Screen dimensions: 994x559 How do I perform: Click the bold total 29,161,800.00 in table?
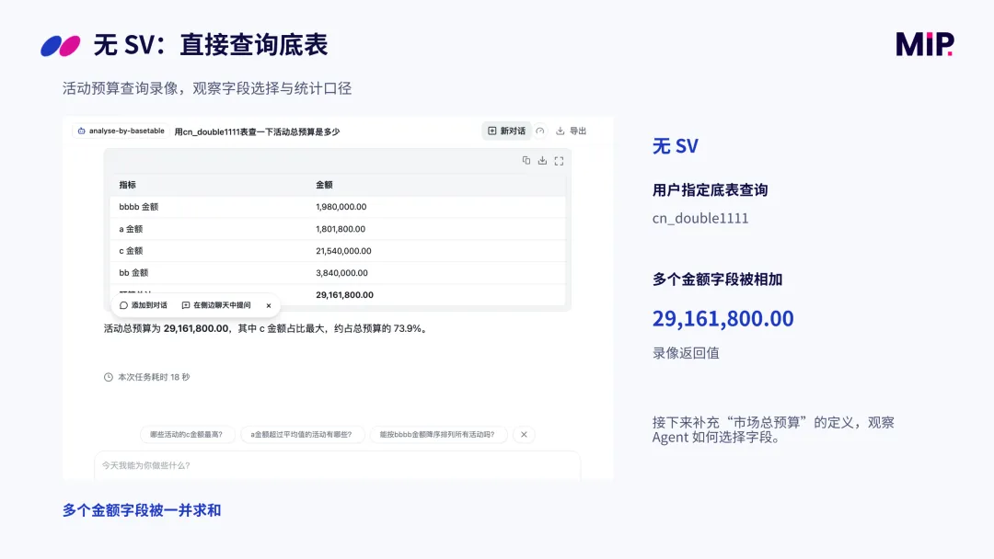click(345, 295)
